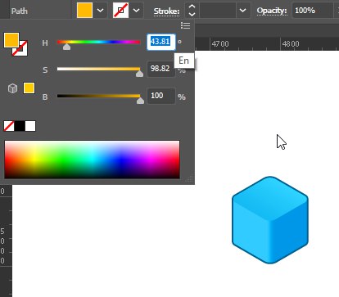Set color to None swatch
The width and height of the screenshot is (339, 297).
pyautogui.click(x=9, y=126)
